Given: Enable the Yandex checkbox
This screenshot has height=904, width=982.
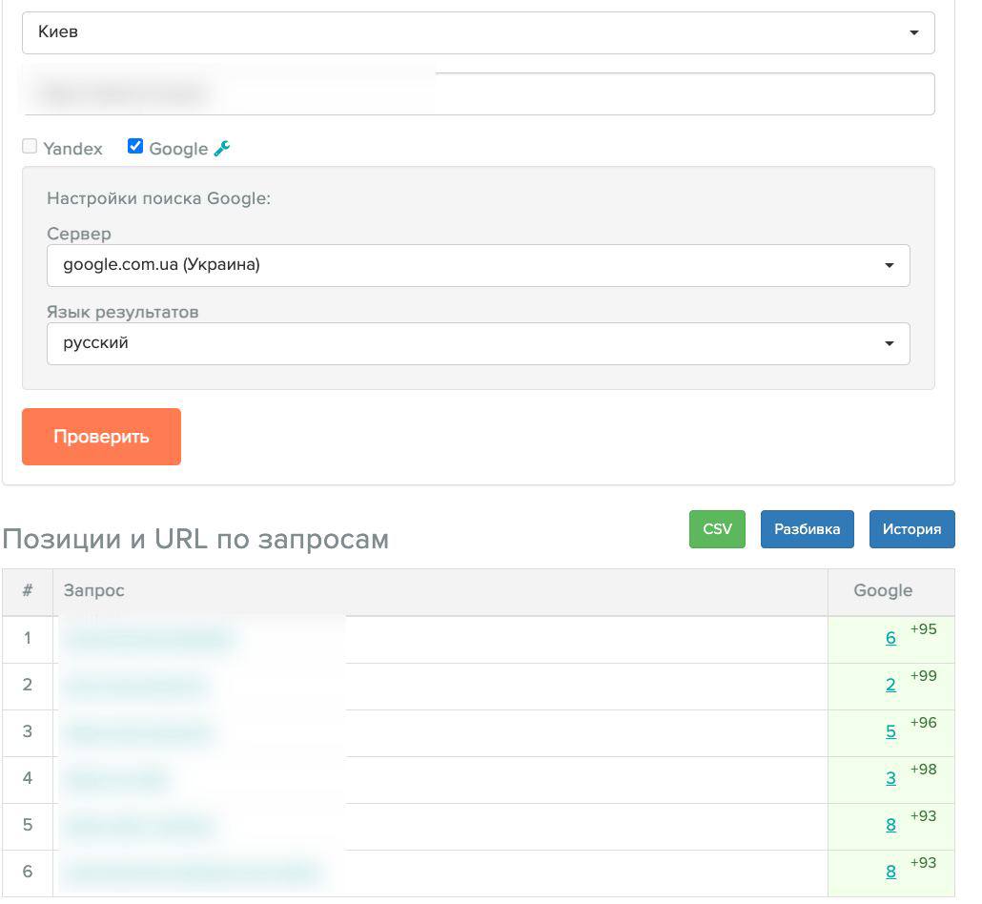Looking at the screenshot, I should tap(30, 147).
